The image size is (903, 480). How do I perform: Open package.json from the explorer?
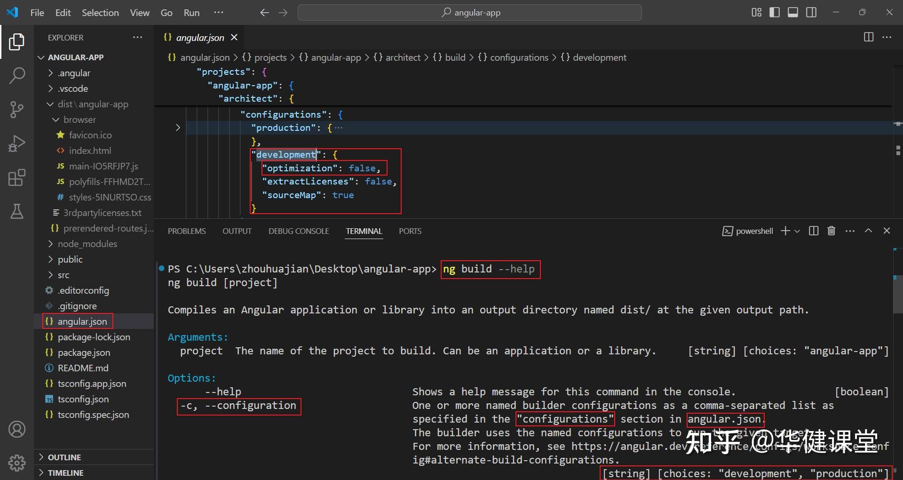pos(84,352)
